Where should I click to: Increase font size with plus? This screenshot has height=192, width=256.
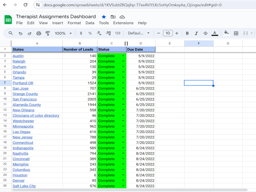(x=177, y=33)
